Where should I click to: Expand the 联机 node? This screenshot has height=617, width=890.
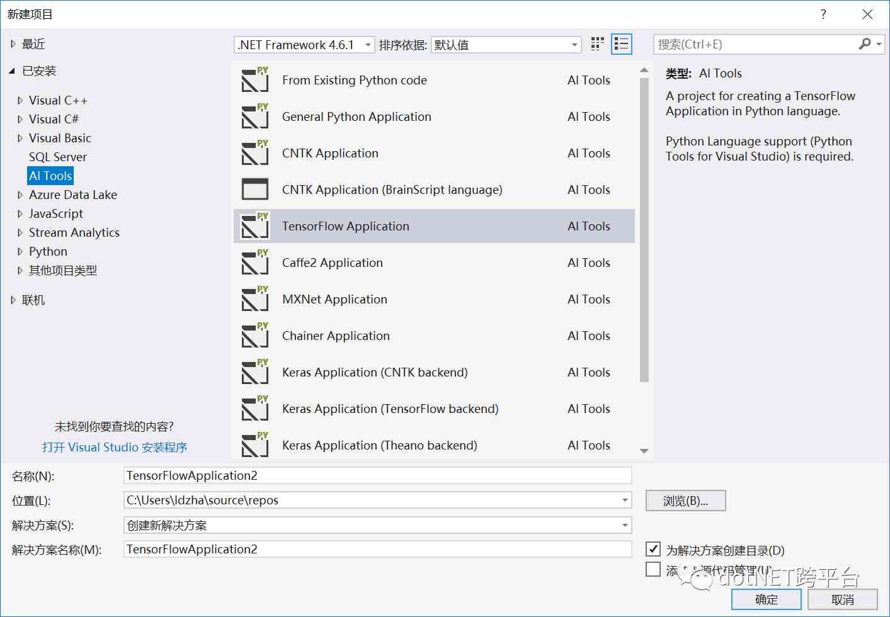pyautogui.click(x=13, y=300)
